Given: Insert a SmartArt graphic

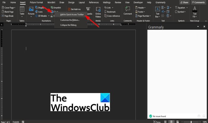Looking at the screenshot, I should point(56,8).
